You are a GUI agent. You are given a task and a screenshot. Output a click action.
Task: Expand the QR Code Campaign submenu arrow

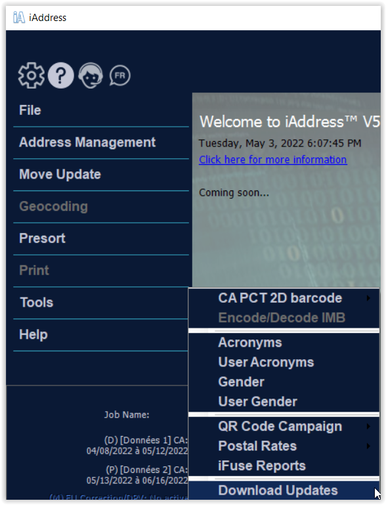point(369,426)
